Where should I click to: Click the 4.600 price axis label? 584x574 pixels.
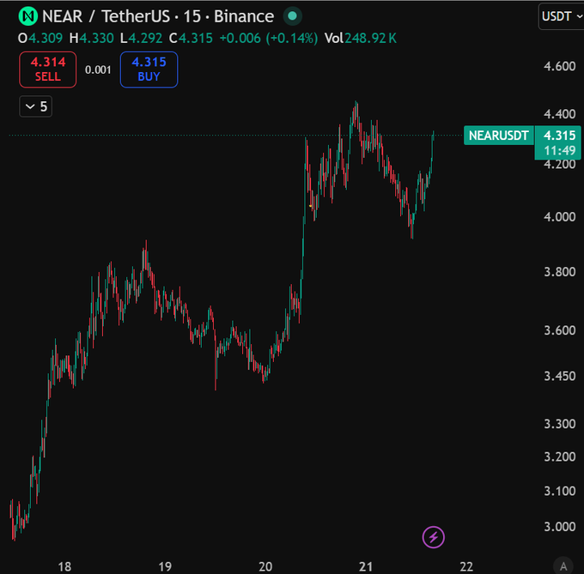coord(559,66)
